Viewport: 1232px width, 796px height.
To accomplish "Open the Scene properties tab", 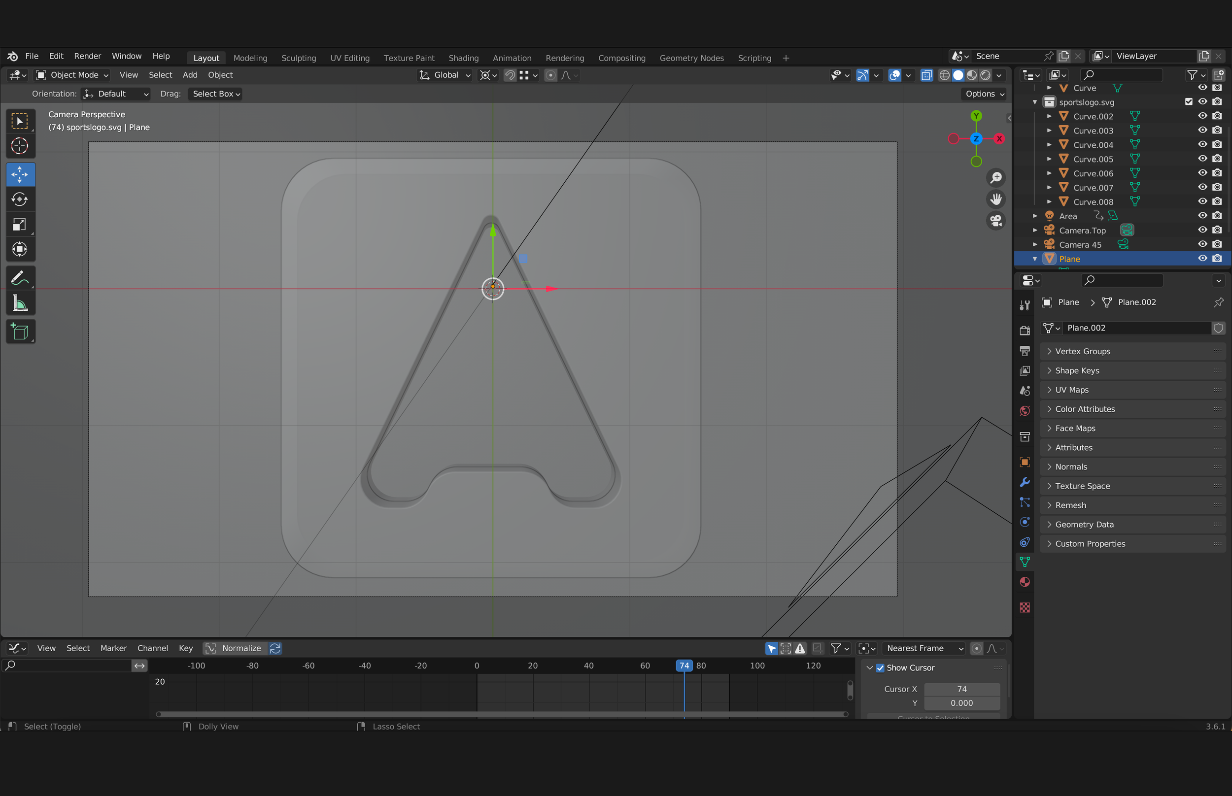I will point(1025,391).
